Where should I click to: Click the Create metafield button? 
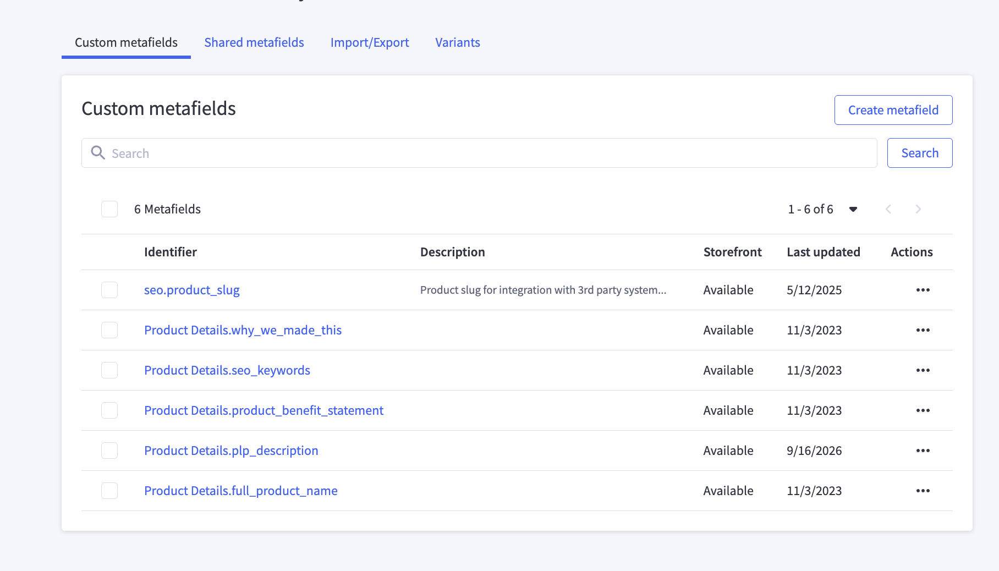point(893,110)
